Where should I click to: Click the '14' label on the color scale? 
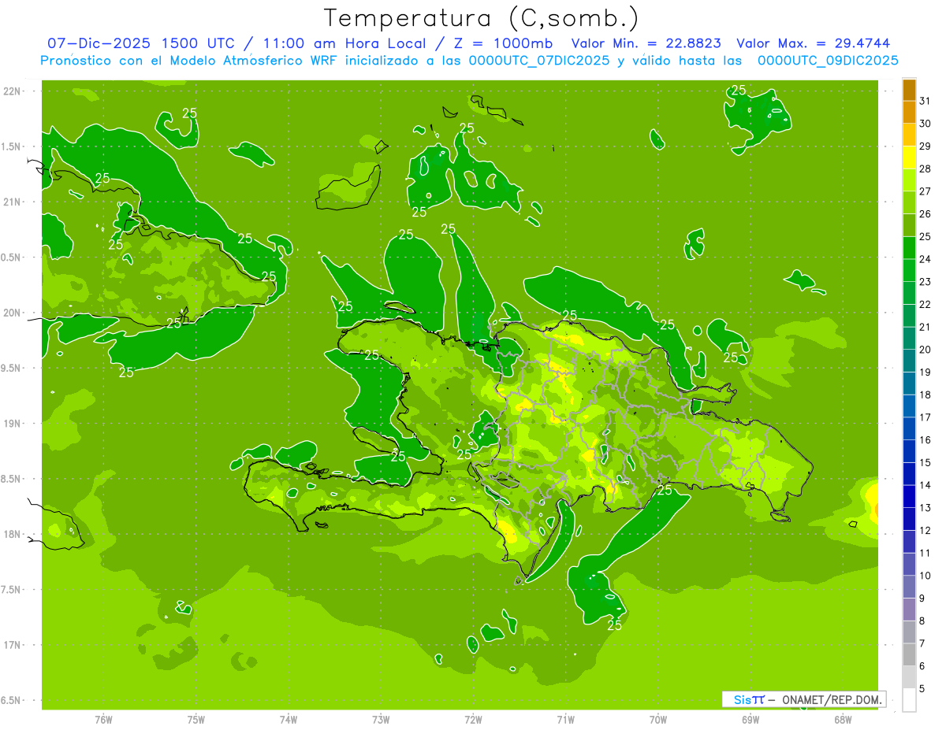tap(926, 486)
